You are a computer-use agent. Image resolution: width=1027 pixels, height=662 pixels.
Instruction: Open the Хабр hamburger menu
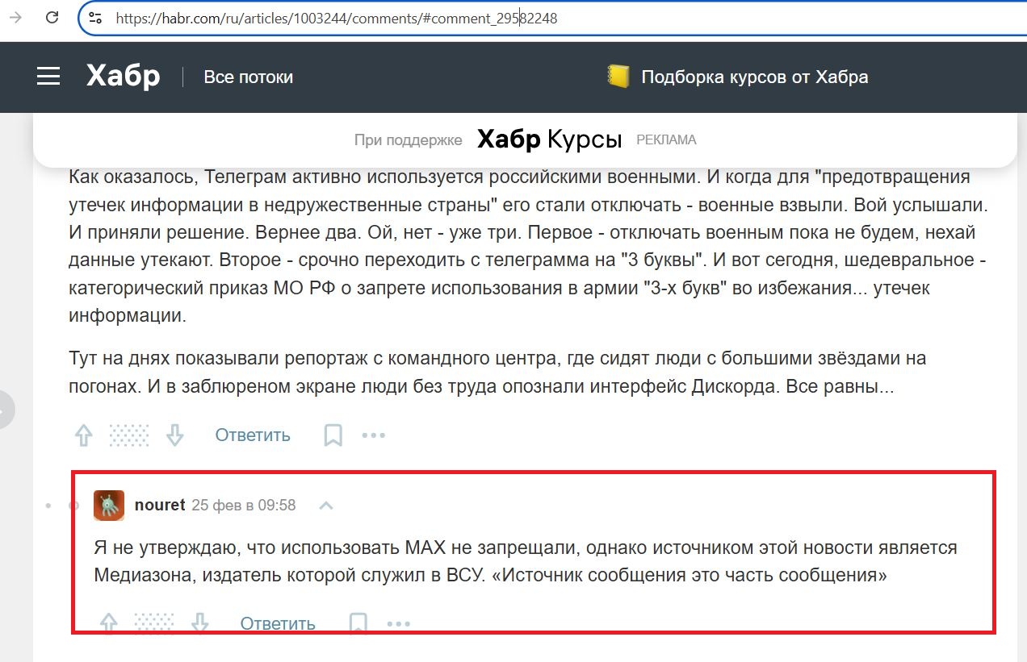(x=48, y=77)
